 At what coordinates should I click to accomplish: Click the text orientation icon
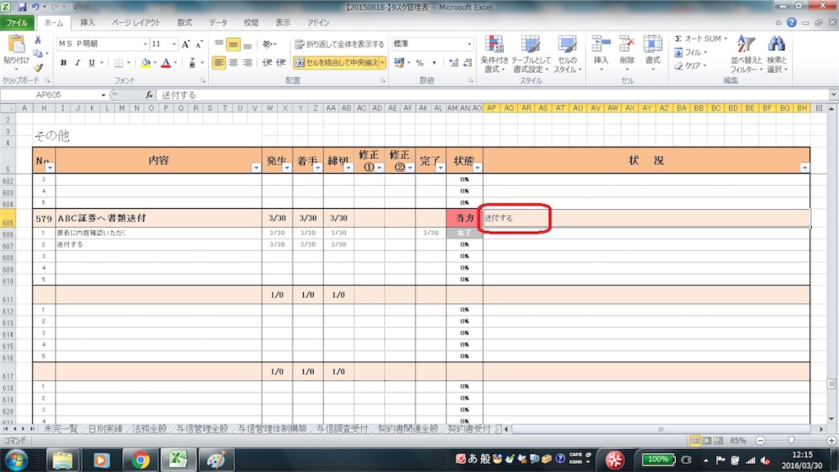pyautogui.click(x=268, y=44)
